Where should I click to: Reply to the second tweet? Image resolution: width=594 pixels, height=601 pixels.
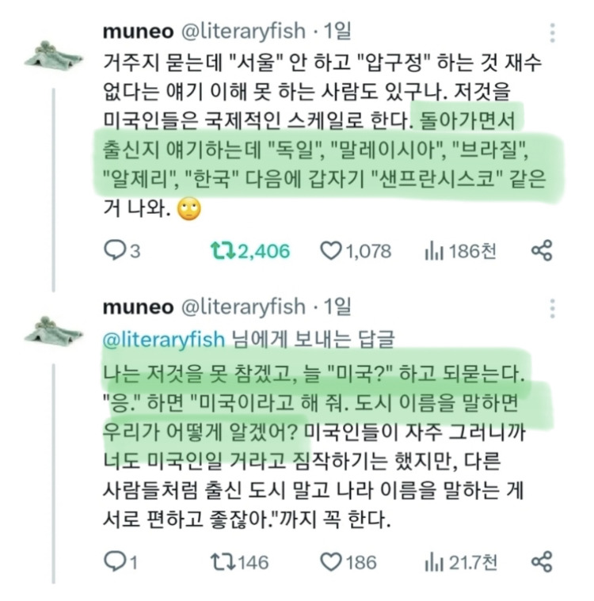click(114, 562)
